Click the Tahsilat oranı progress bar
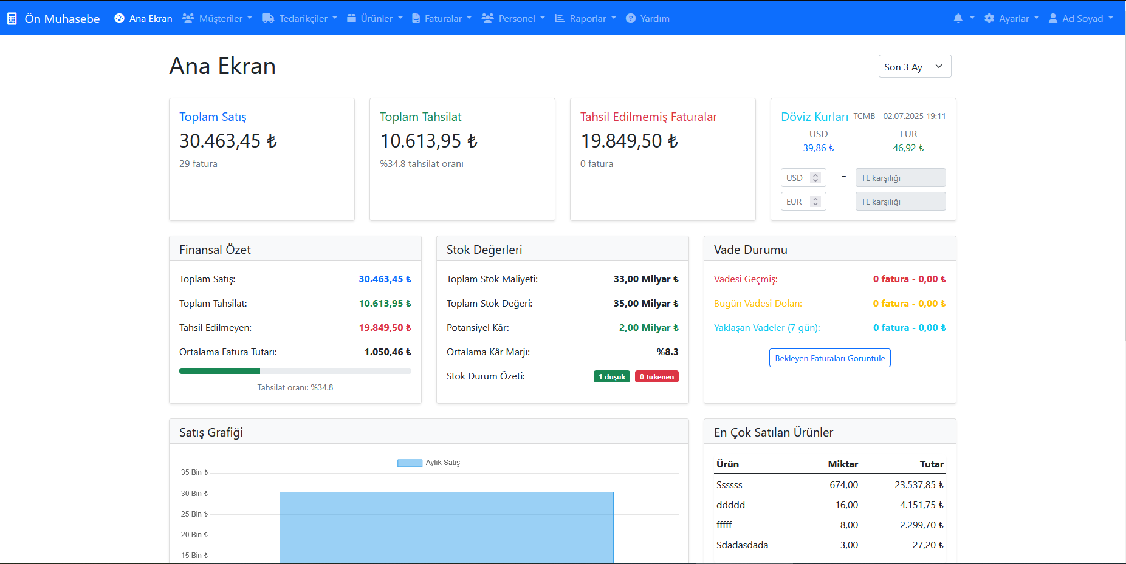1126x564 pixels. coord(295,371)
